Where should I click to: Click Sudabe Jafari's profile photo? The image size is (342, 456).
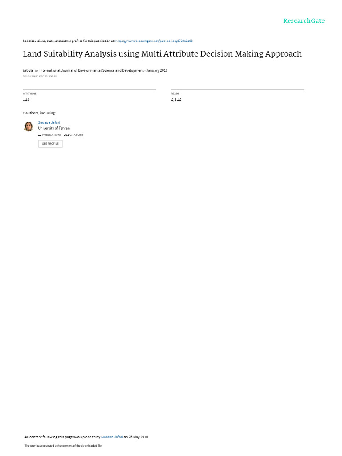coord(28,126)
